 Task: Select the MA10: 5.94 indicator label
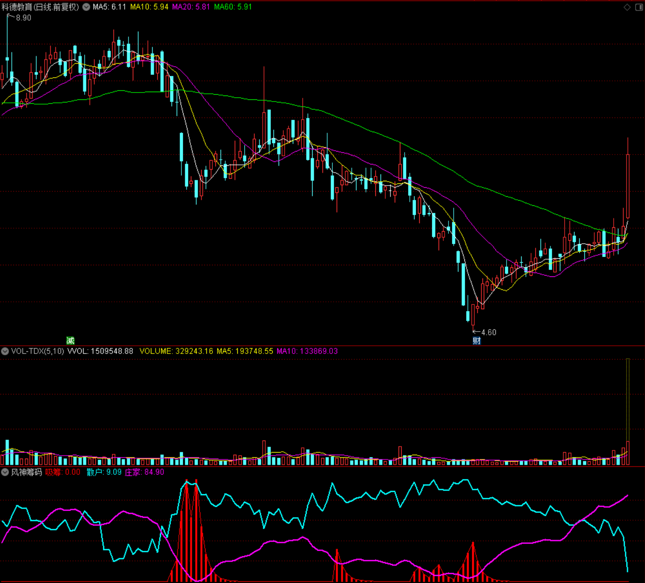pyautogui.click(x=149, y=7)
